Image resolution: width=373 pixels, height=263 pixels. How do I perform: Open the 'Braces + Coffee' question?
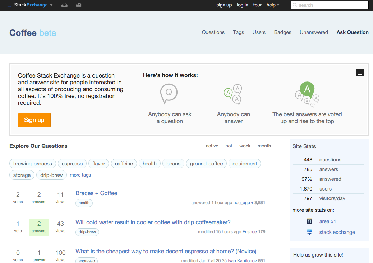96,193
